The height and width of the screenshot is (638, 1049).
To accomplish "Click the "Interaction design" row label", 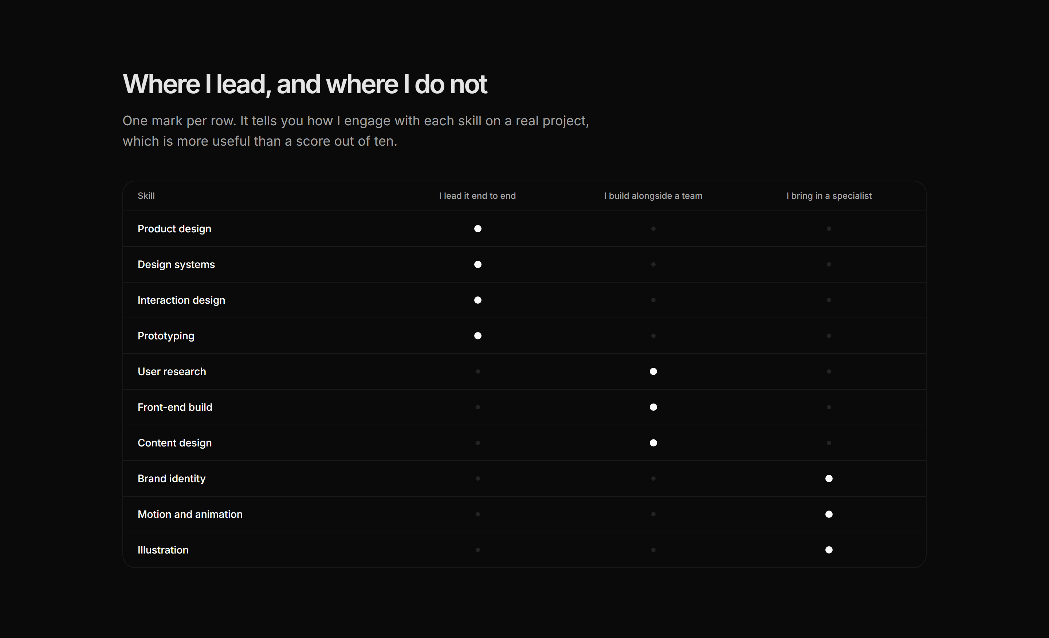I will click(x=181, y=300).
